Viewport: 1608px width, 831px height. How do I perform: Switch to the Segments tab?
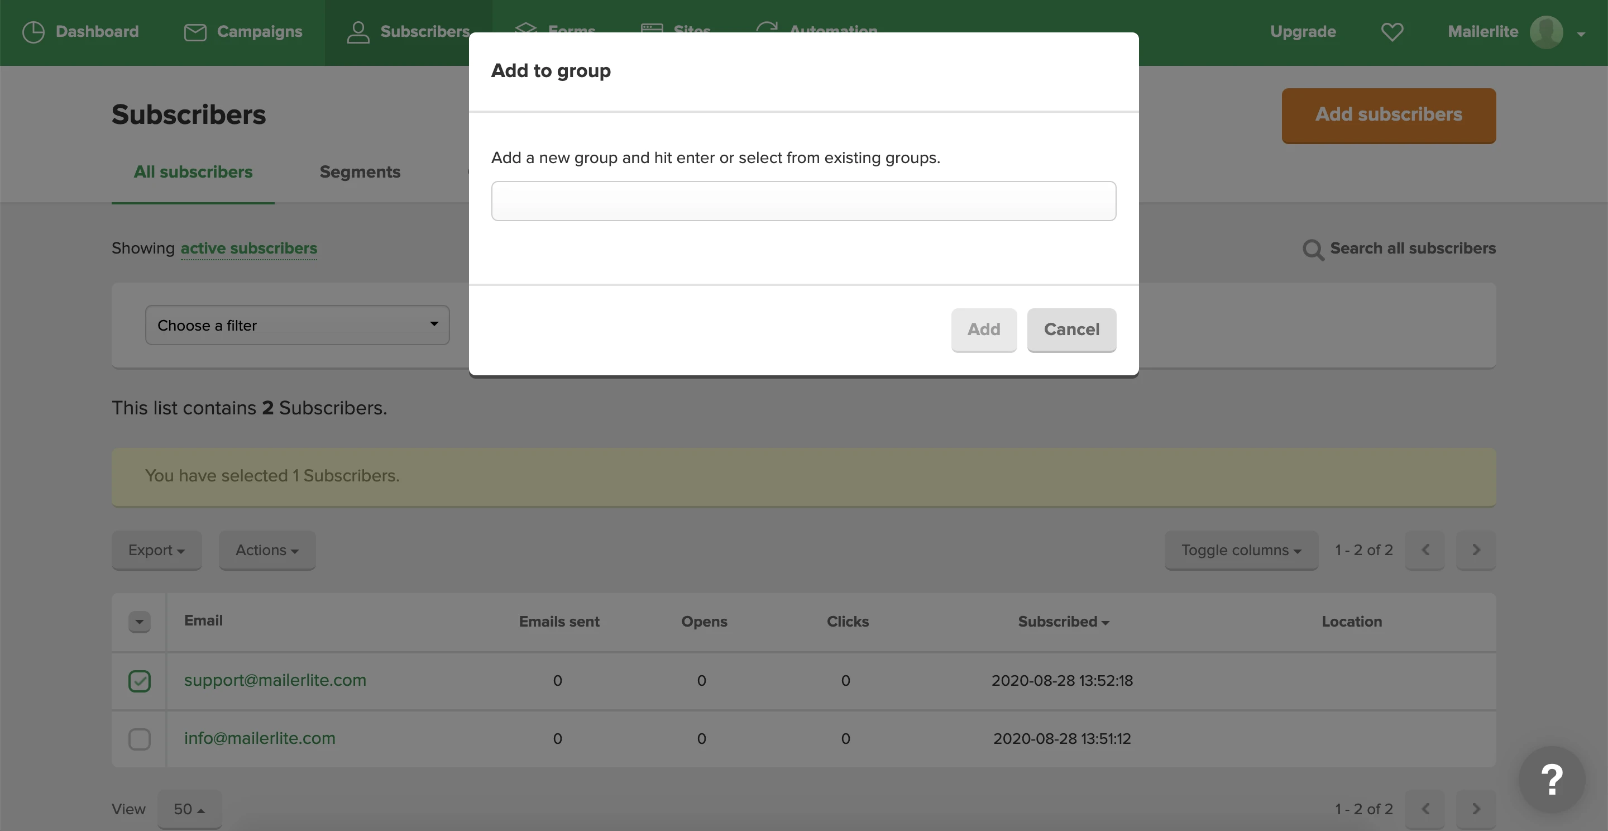point(360,171)
